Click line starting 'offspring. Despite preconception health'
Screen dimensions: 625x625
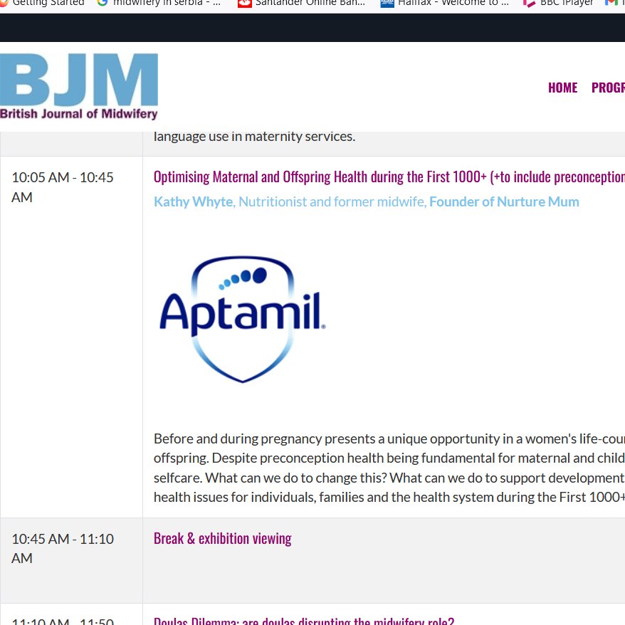[x=389, y=458]
